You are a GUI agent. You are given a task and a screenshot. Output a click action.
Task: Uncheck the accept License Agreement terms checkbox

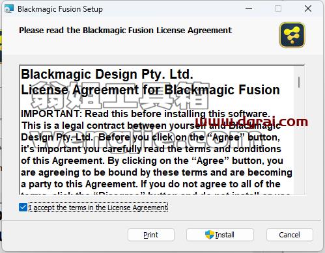pos(23,207)
